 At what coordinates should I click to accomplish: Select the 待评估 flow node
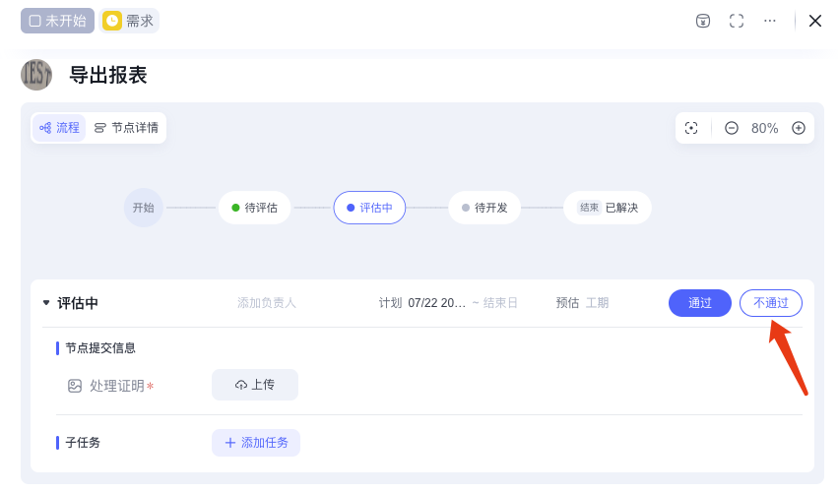[x=254, y=208]
